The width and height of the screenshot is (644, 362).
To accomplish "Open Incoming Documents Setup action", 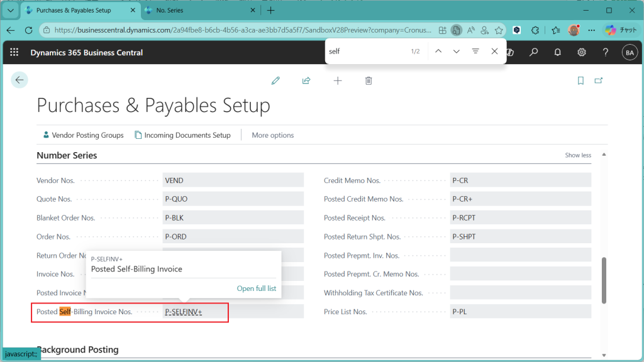I will click(182, 135).
